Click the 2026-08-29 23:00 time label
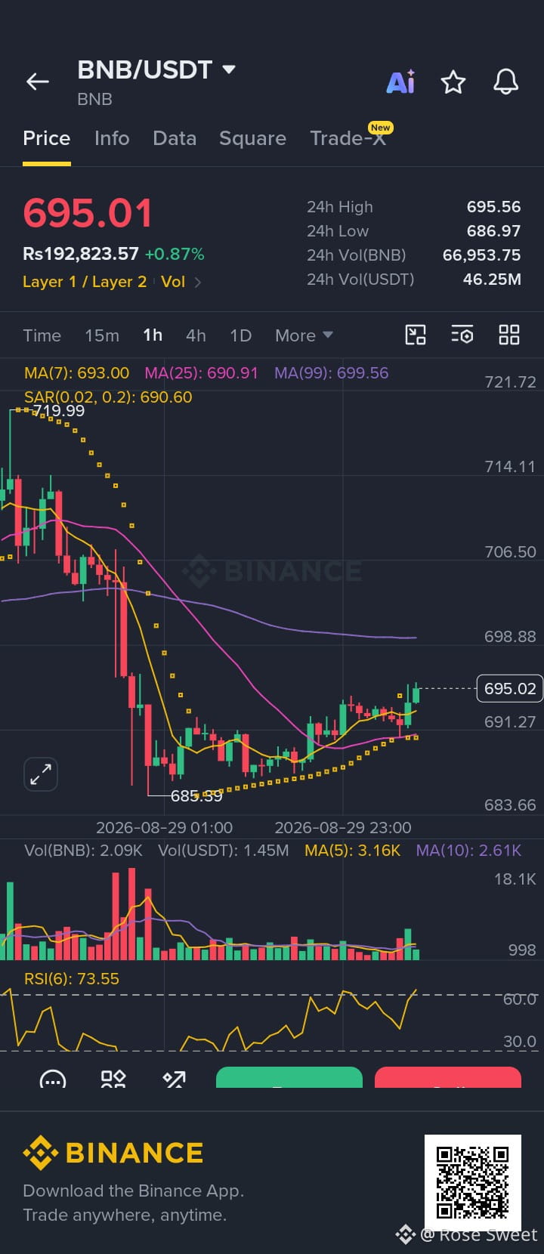The image size is (544, 1254). (x=343, y=828)
